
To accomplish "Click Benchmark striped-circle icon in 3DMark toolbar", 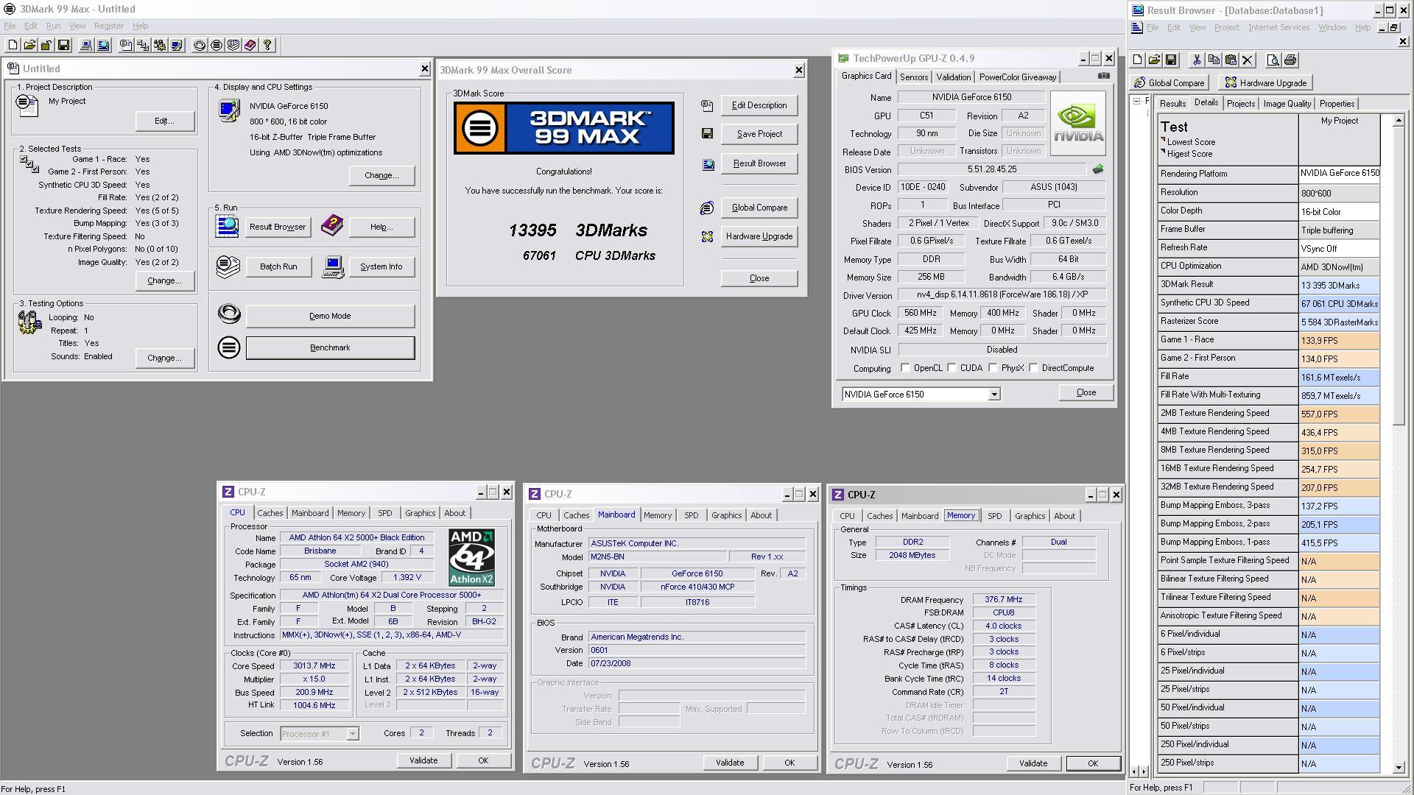I will tap(217, 45).
